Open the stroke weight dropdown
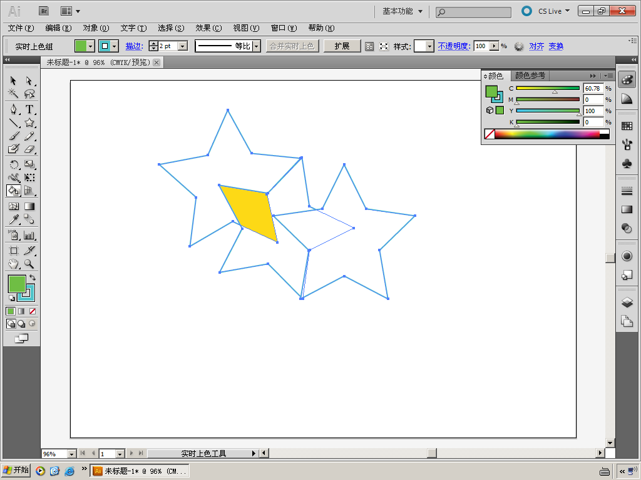 coord(183,46)
